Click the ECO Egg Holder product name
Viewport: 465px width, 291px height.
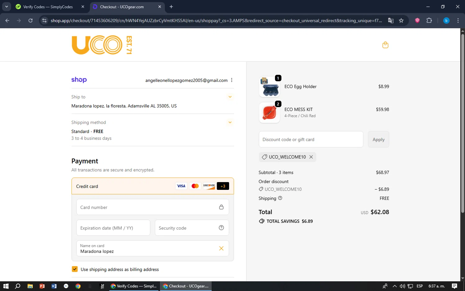pos(300,87)
